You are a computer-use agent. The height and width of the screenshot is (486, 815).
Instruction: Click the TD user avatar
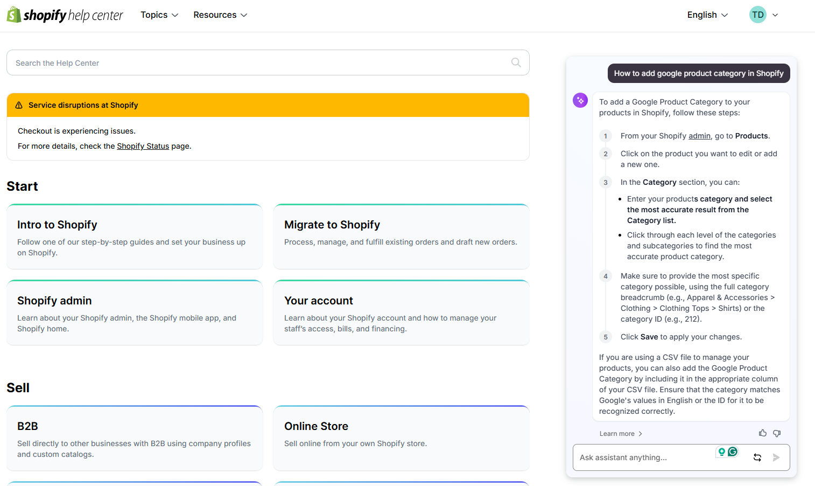(758, 15)
